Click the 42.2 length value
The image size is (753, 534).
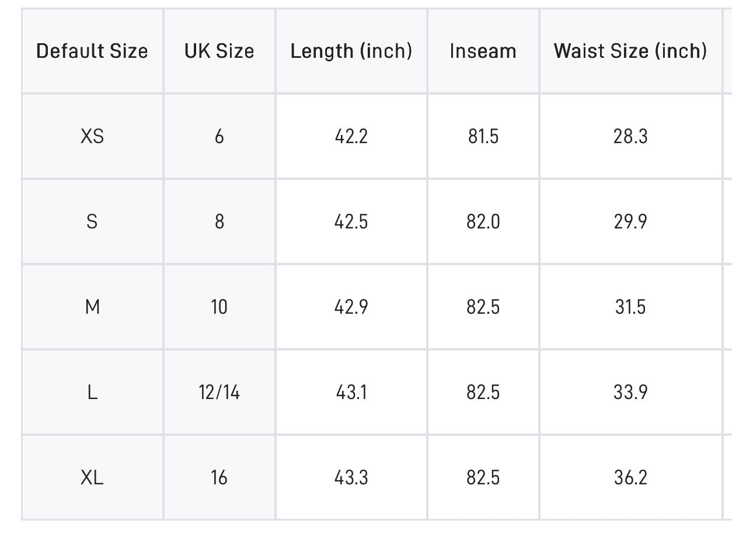pyautogui.click(x=351, y=137)
